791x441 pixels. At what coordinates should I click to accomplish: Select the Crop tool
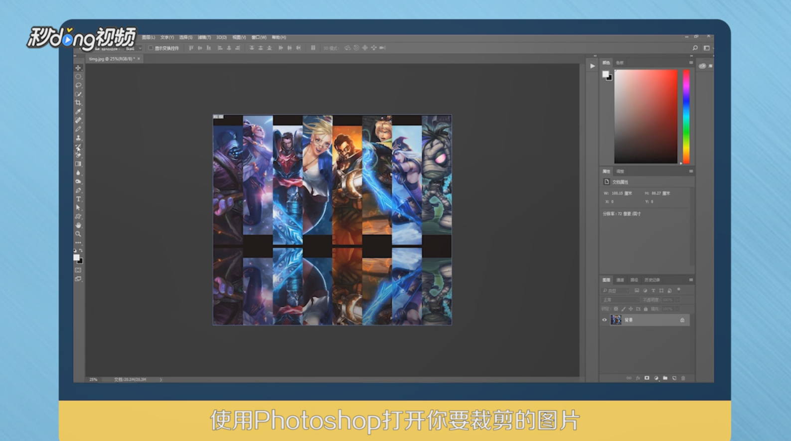pyautogui.click(x=78, y=103)
